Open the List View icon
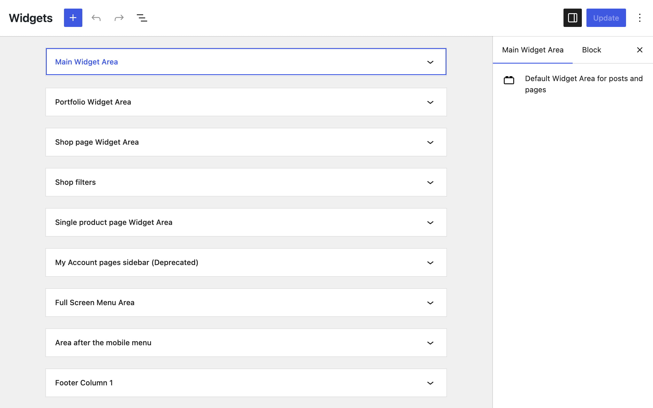653x408 pixels. [x=142, y=18]
